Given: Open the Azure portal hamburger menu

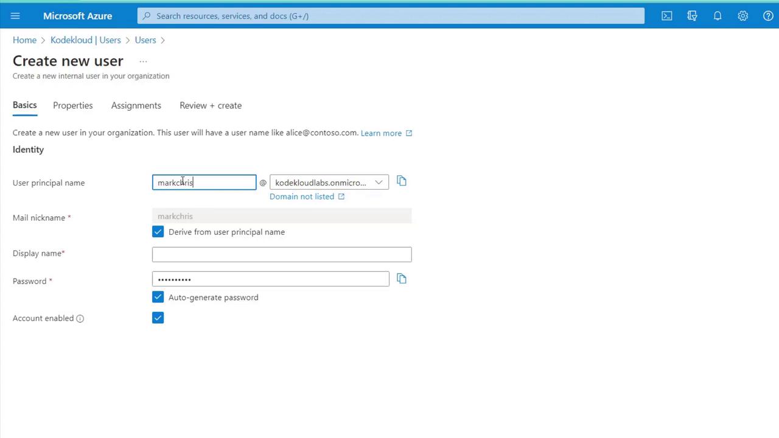Looking at the screenshot, I should click(x=15, y=16).
